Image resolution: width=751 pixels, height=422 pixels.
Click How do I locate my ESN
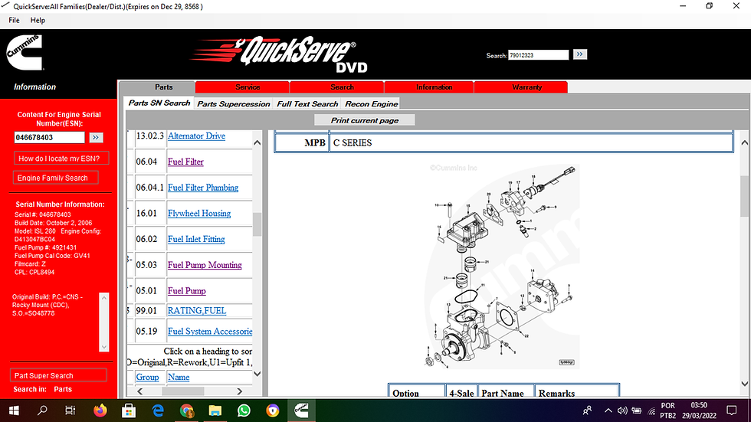coord(61,159)
